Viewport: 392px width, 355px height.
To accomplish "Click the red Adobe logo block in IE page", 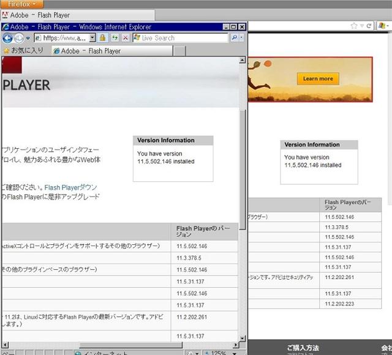I will point(12,65).
